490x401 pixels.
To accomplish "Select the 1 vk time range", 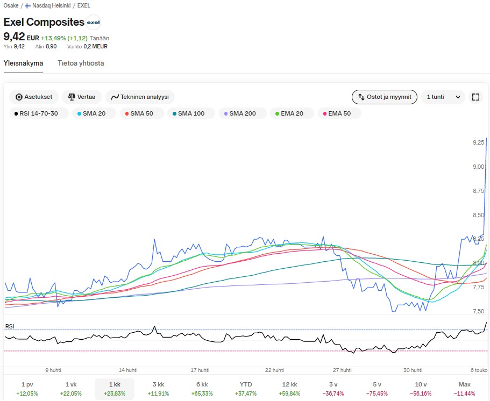I will [71, 389].
